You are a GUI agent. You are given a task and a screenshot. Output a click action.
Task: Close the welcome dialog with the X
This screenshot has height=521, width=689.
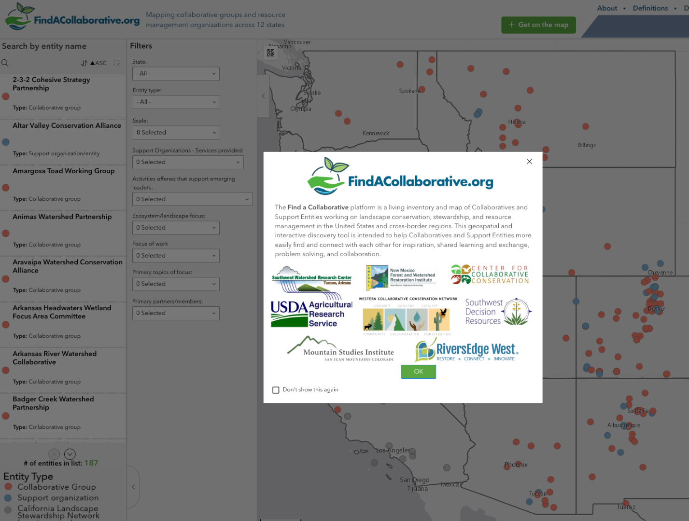pos(530,162)
